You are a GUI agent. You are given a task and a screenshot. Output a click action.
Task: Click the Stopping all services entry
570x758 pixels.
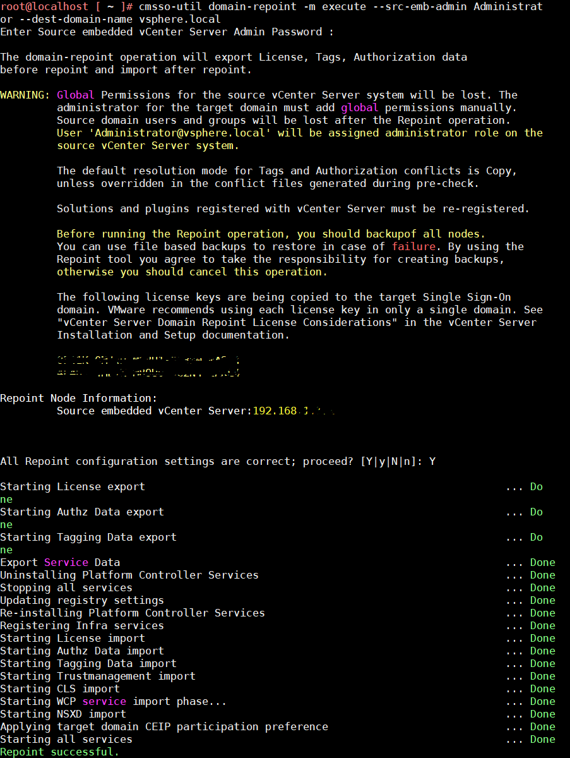point(66,587)
